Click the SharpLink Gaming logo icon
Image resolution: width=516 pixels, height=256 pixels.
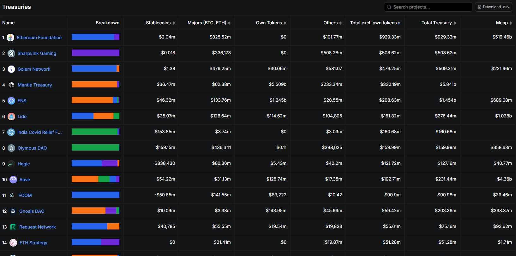11,53
